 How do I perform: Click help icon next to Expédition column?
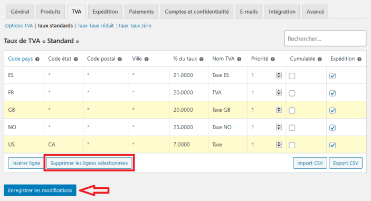click(359, 59)
